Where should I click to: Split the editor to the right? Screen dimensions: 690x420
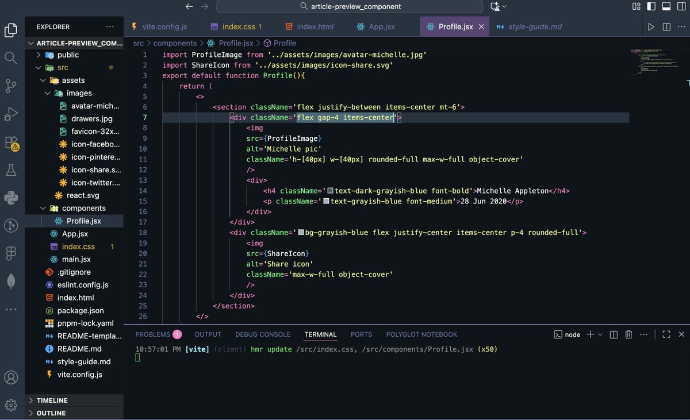coord(666,27)
